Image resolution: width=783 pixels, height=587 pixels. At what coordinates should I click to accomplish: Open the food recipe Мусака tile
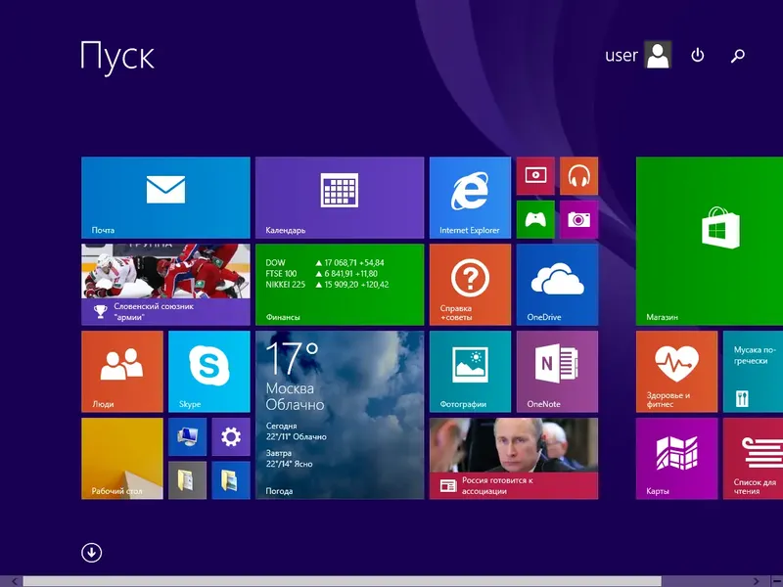tap(753, 372)
